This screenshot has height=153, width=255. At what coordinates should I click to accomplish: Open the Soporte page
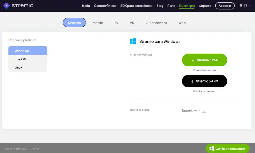pyautogui.click(x=205, y=6)
